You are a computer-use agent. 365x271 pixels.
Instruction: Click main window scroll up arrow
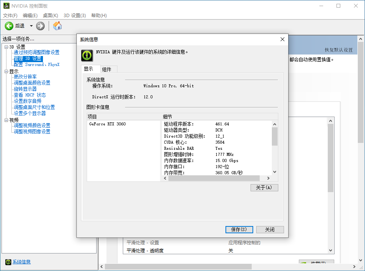[360, 39]
